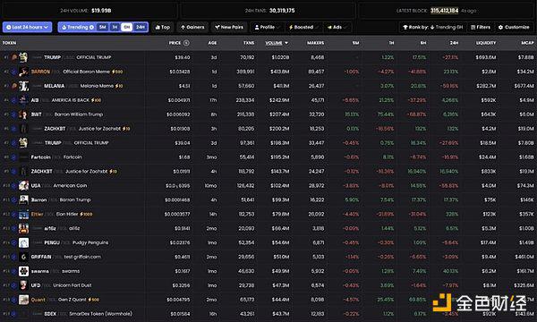537x322 pixels.
Task: Click the UFD Unicorn Fart Dust avatar
Action: [23, 285]
